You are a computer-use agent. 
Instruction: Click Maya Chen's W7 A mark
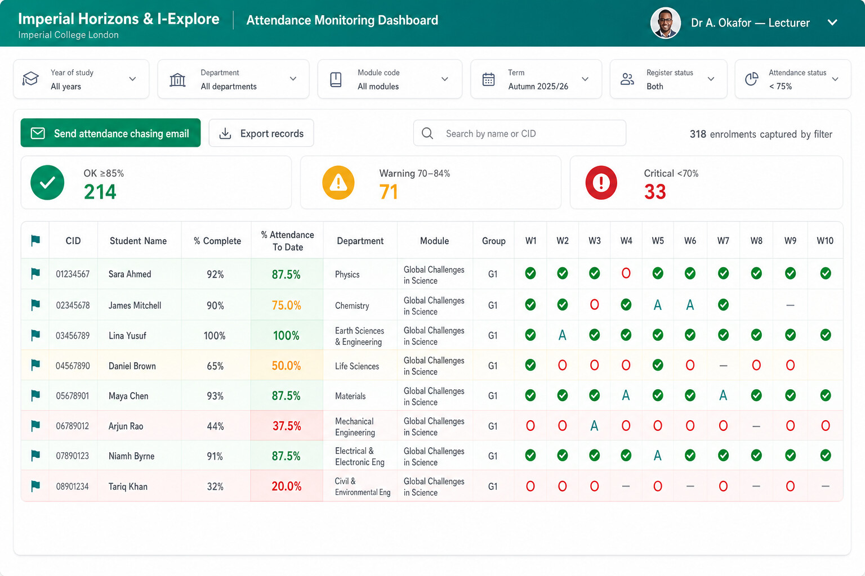click(723, 395)
